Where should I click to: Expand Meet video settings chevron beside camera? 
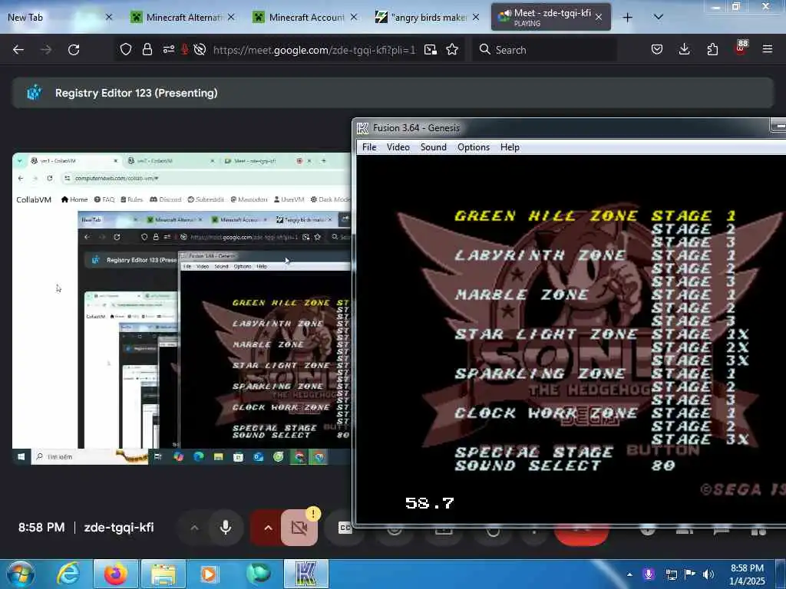pyautogui.click(x=268, y=528)
